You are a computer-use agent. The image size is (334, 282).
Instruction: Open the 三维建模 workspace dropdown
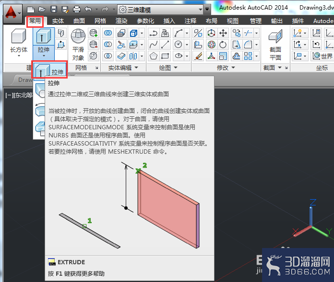(x=161, y=10)
